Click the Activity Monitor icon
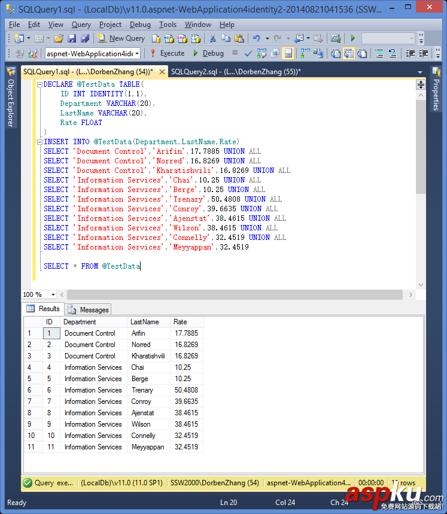Image resolution: width=447 pixels, height=514 pixels. (x=335, y=38)
